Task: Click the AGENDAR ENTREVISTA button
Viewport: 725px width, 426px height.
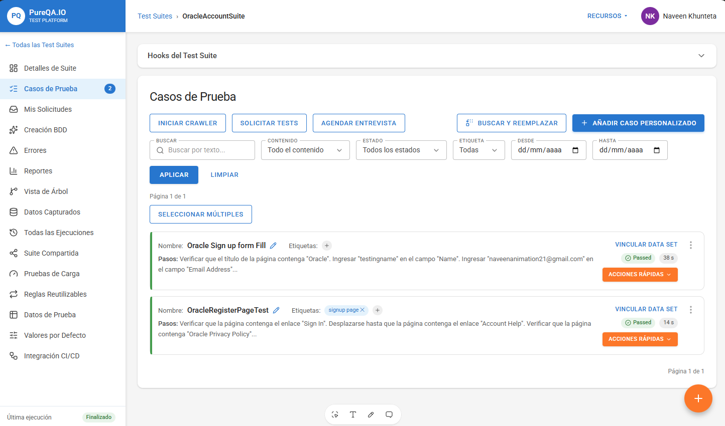Action: click(x=359, y=123)
